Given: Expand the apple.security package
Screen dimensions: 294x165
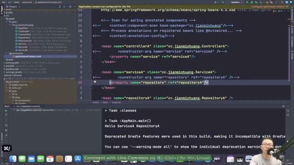Looking at the screenshot, I should click(7, 85).
